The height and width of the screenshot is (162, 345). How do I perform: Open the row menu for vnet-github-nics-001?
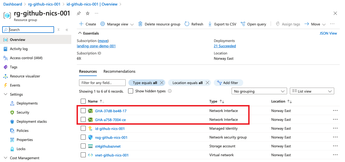(335, 155)
